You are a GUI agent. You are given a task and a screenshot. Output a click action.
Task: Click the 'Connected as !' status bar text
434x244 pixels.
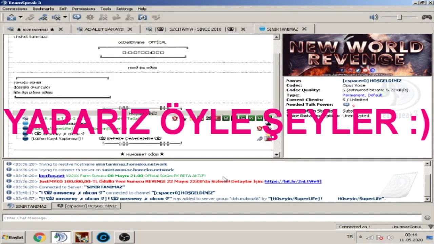click(354, 227)
